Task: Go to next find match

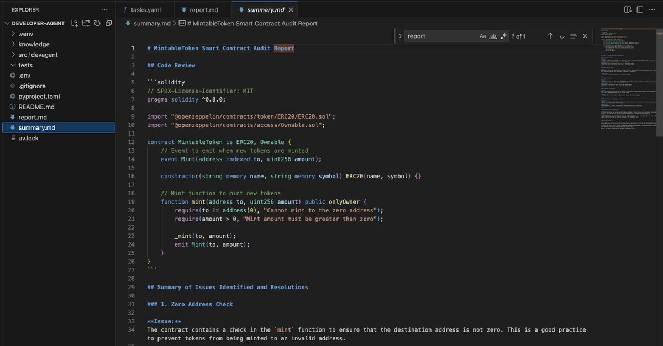Action: point(562,36)
